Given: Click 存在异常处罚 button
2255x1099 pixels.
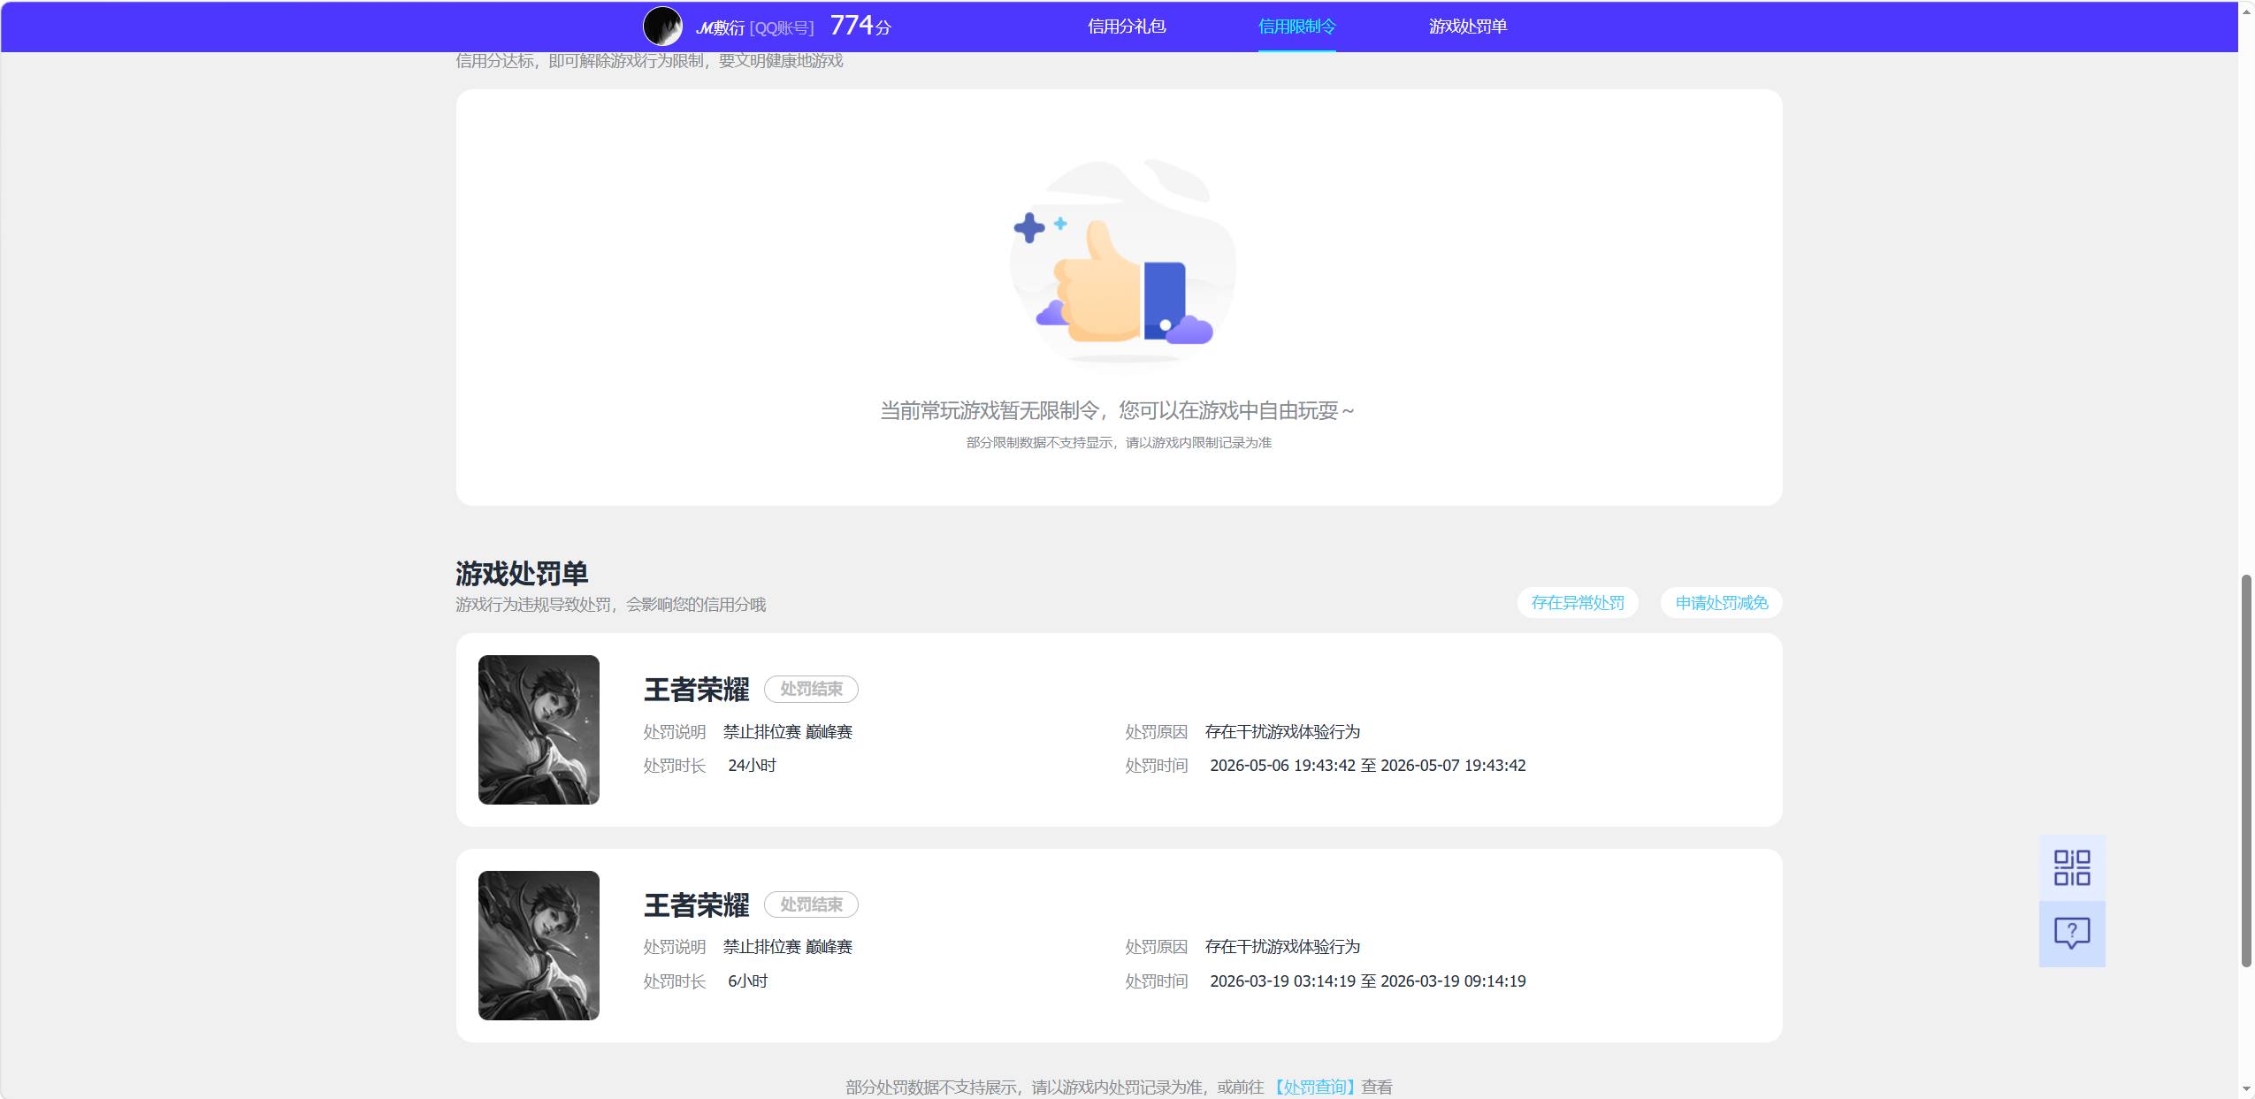Looking at the screenshot, I should click(x=1578, y=603).
